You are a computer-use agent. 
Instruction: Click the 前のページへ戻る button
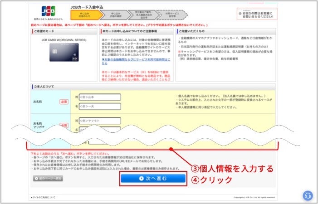[x=47, y=179]
